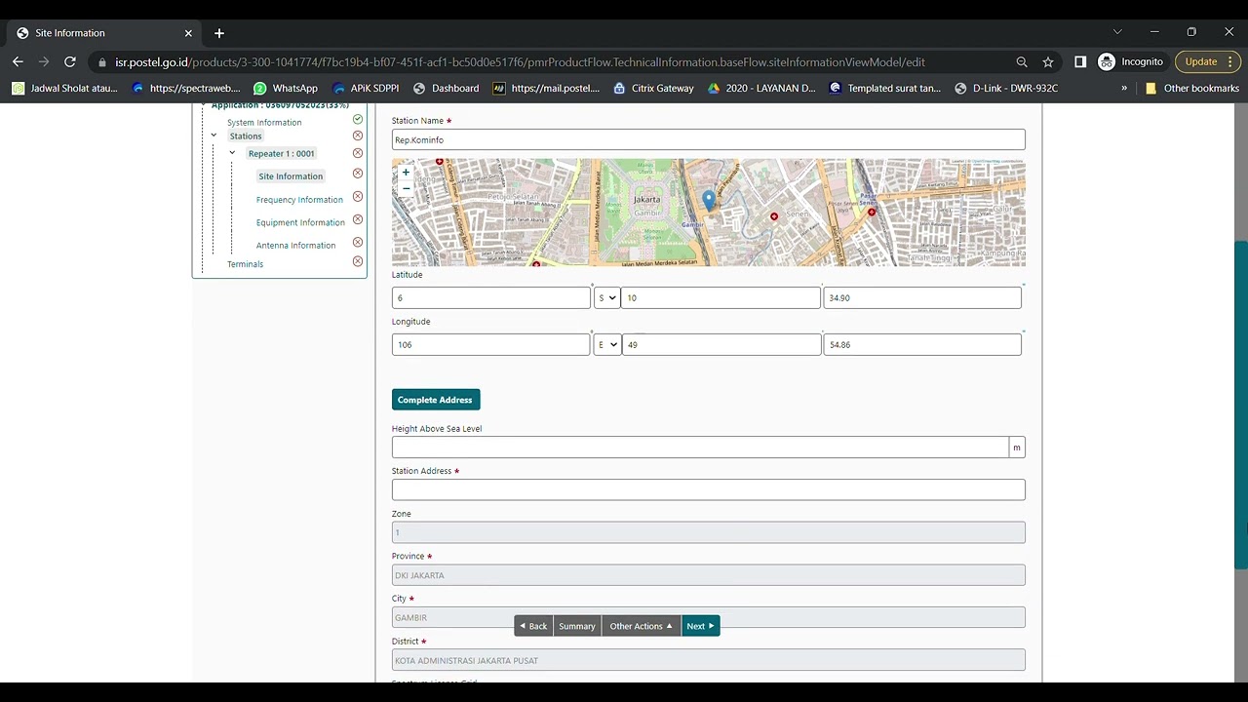Reload the page with refresh icon
Viewport: 1248px width, 702px height.
pos(70,61)
